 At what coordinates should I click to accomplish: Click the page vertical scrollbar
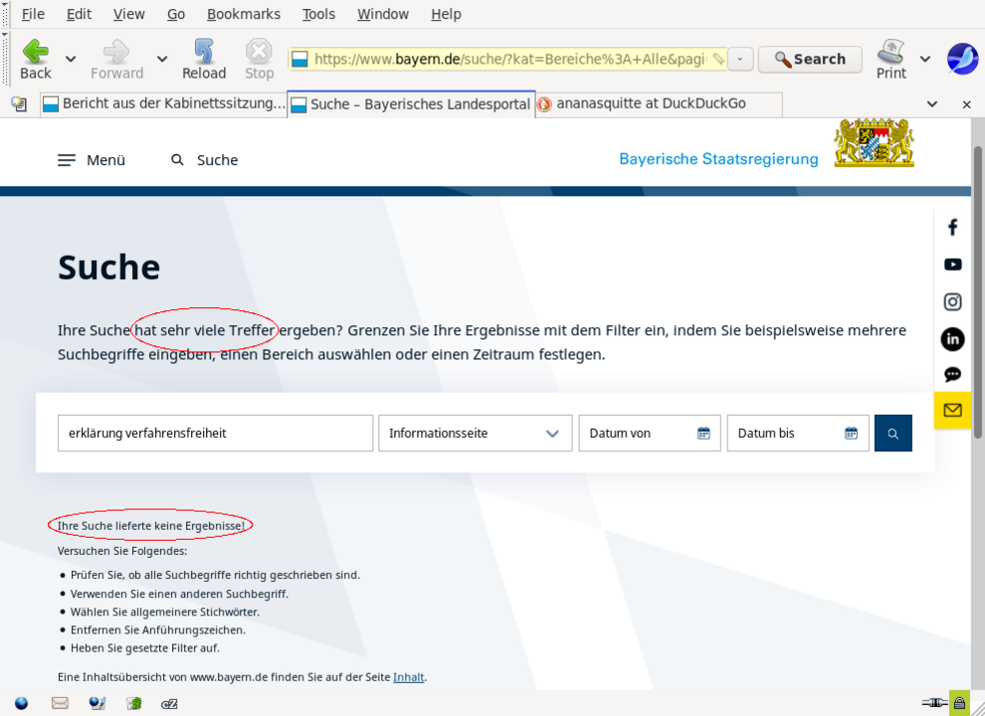[977, 298]
